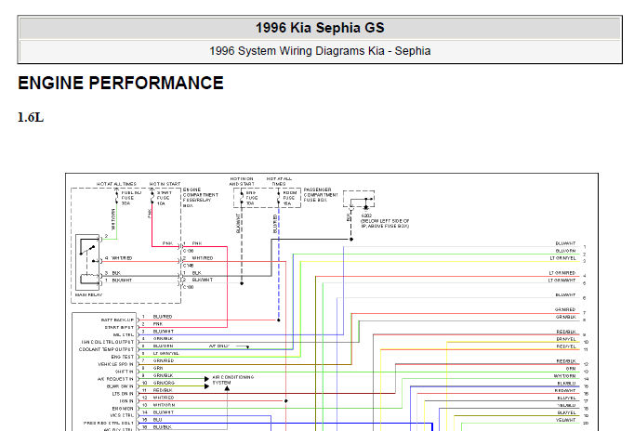Click the '1996 Kia Sephia GS' title
The width and height of the screenshot is (634, 431).
[x=320, y=28]
